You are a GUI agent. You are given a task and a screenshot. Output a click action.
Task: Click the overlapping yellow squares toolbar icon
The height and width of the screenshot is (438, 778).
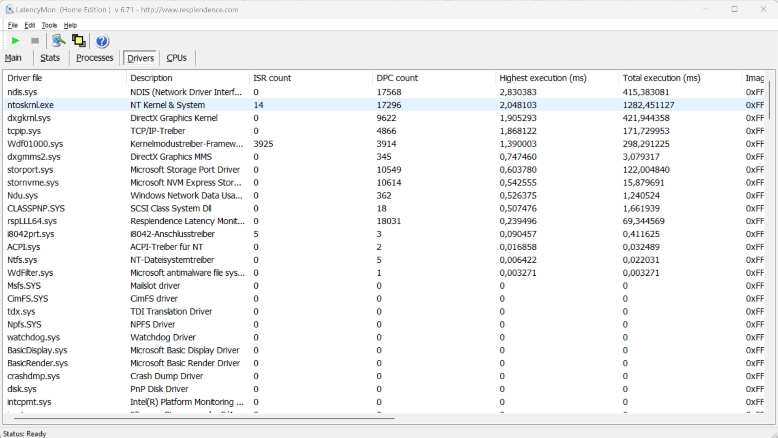(78, 40)
